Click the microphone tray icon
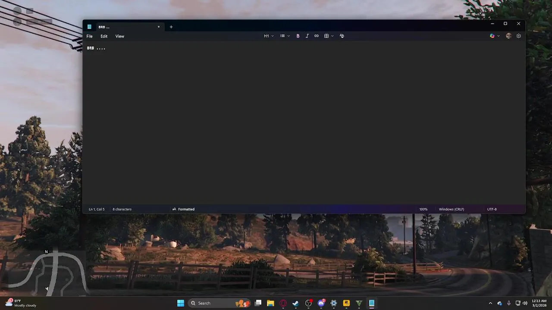The image size is (552, 310). 509,303
